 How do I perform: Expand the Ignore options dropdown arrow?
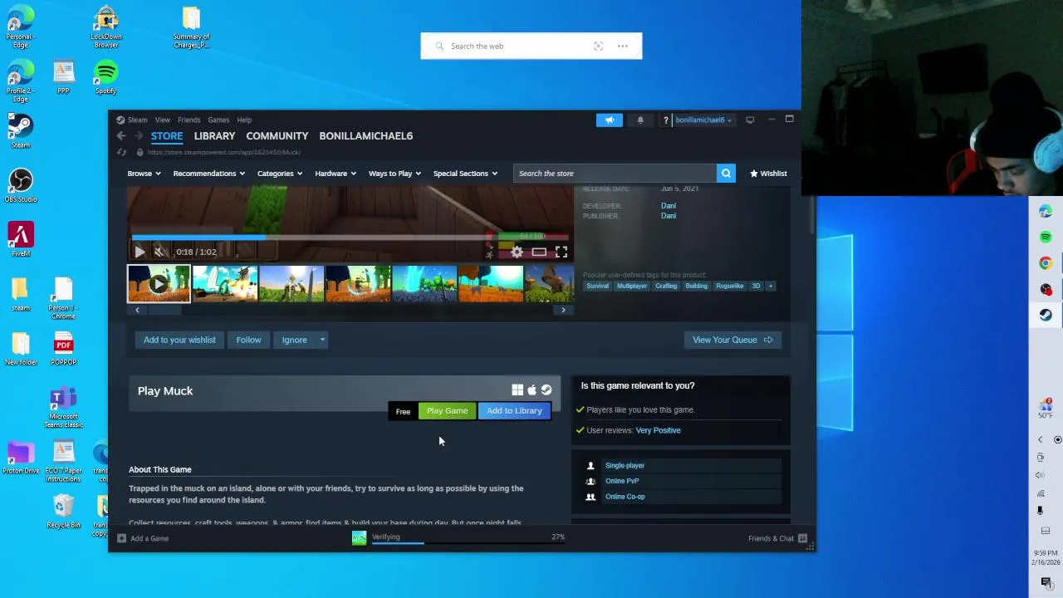coord(322,340)
